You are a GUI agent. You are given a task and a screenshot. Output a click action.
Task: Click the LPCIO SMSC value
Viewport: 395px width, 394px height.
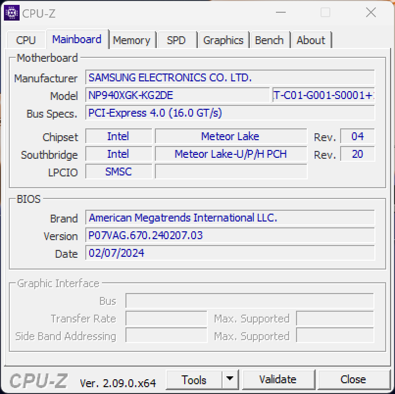[x=119, y=172]
